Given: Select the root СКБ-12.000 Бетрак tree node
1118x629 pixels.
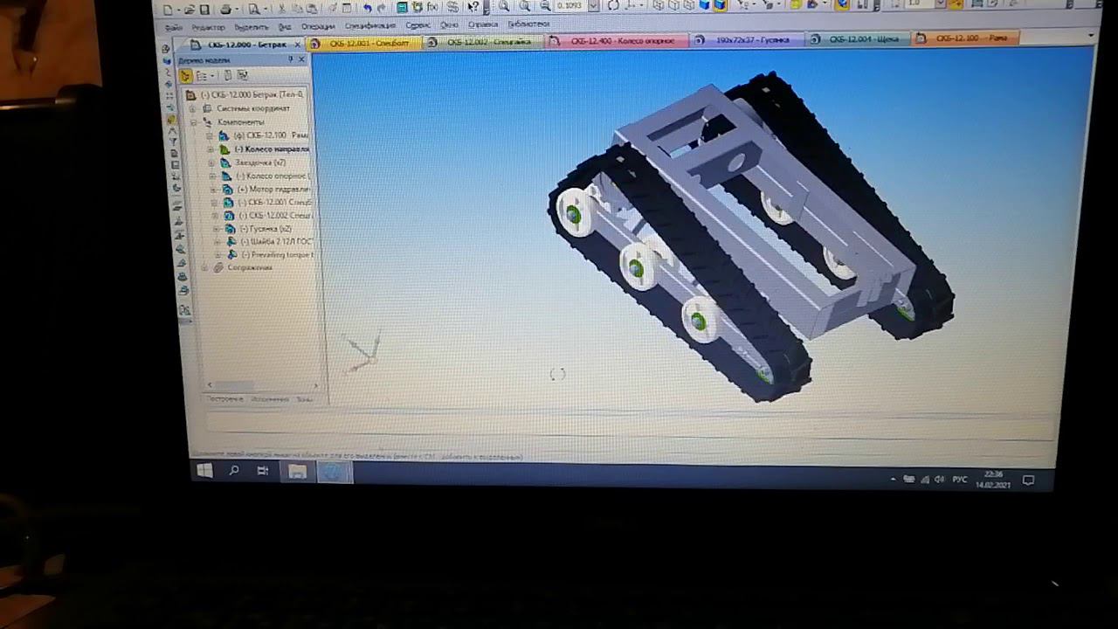Looking at the screenshot, I should (252, 95).
